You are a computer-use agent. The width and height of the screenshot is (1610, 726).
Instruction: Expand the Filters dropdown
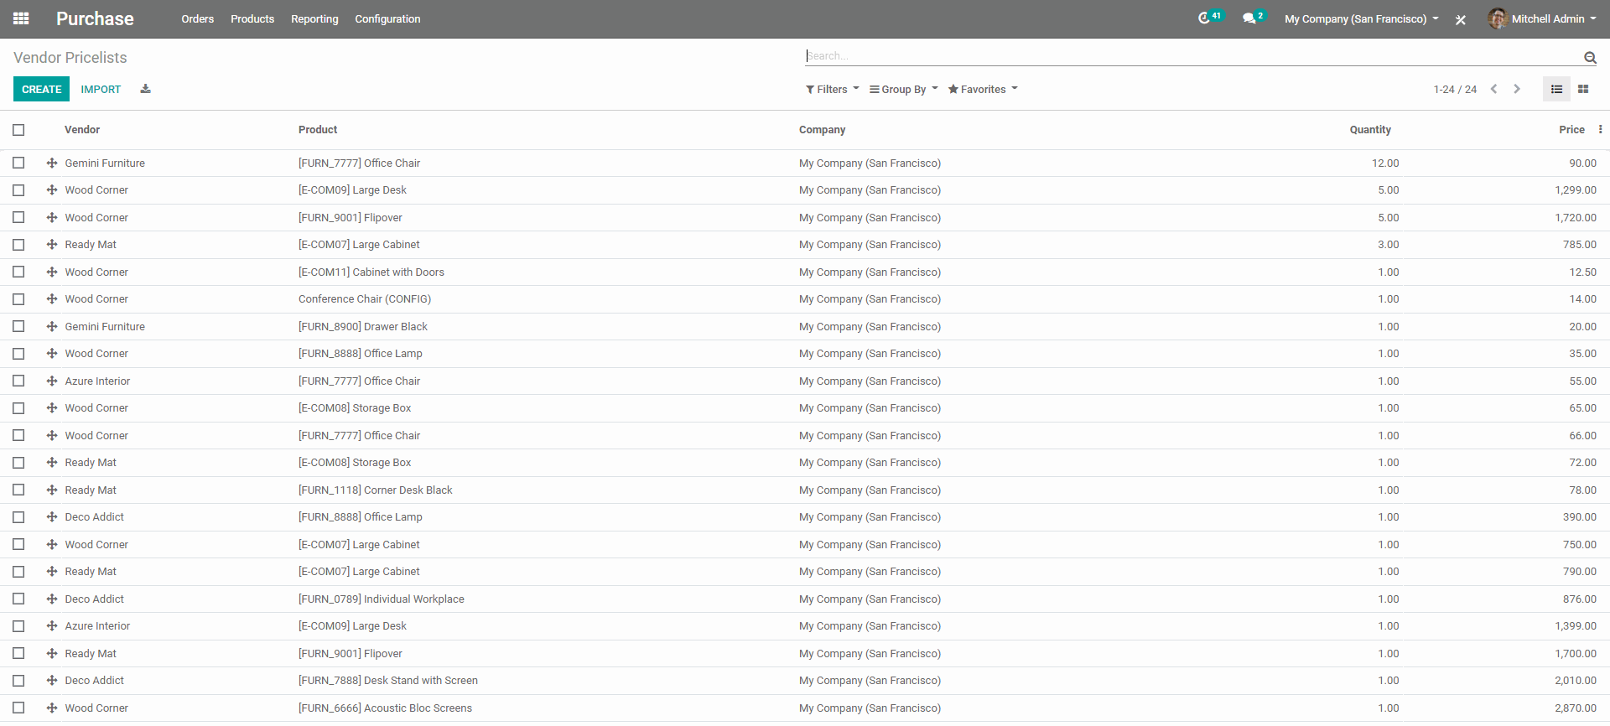pyautogui.click(x=832, y=89)
